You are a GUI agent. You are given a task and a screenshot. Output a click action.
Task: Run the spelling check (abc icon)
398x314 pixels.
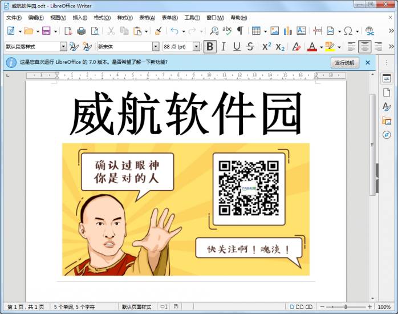click(227, 31)
